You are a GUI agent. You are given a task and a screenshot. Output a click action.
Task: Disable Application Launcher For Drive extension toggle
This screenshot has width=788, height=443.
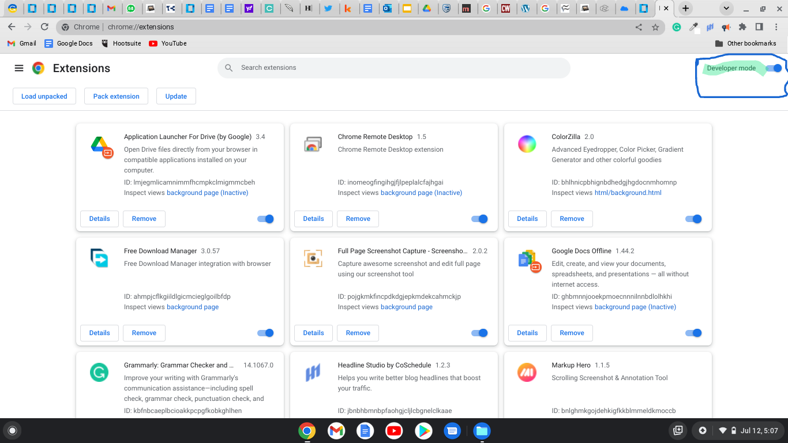coord(266,219)
